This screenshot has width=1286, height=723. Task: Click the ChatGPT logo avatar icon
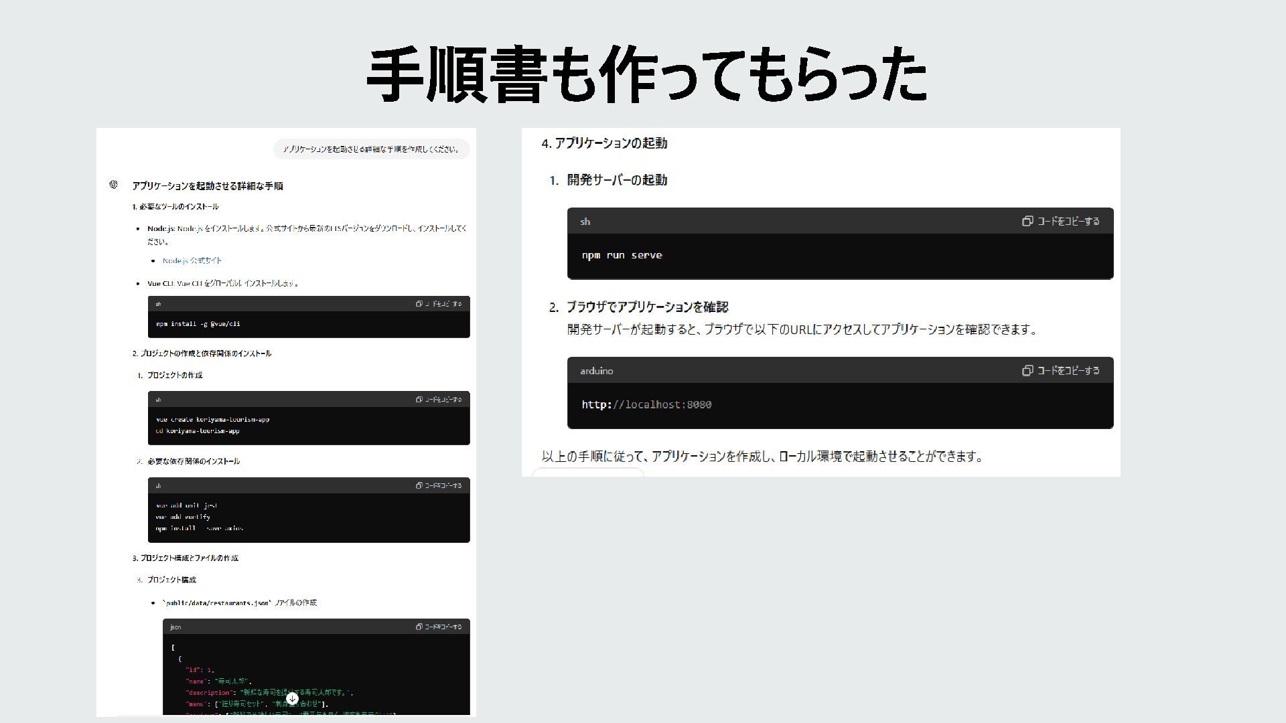pos(113,185)
